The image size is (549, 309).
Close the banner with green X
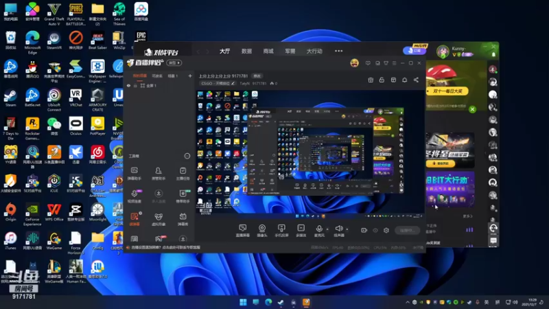(x=472, y=109)
